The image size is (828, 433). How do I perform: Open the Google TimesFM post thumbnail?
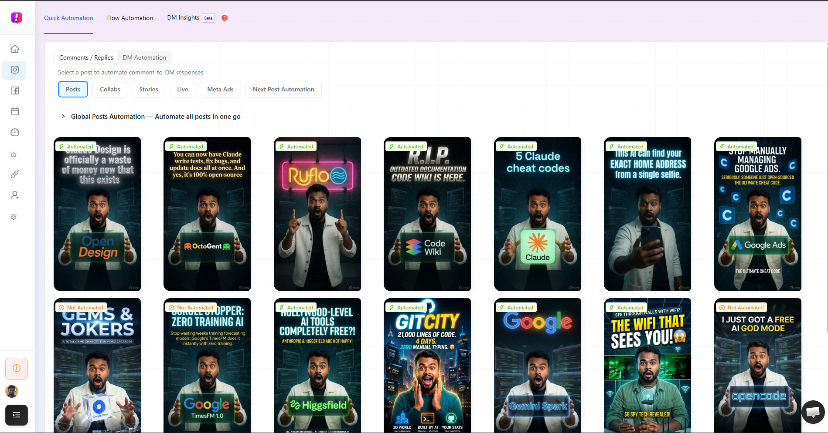tap(207, 366)
